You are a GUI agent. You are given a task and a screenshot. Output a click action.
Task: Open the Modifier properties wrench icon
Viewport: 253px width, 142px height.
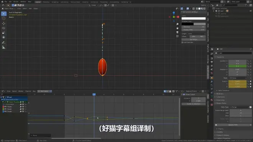(x=212, y=82)
